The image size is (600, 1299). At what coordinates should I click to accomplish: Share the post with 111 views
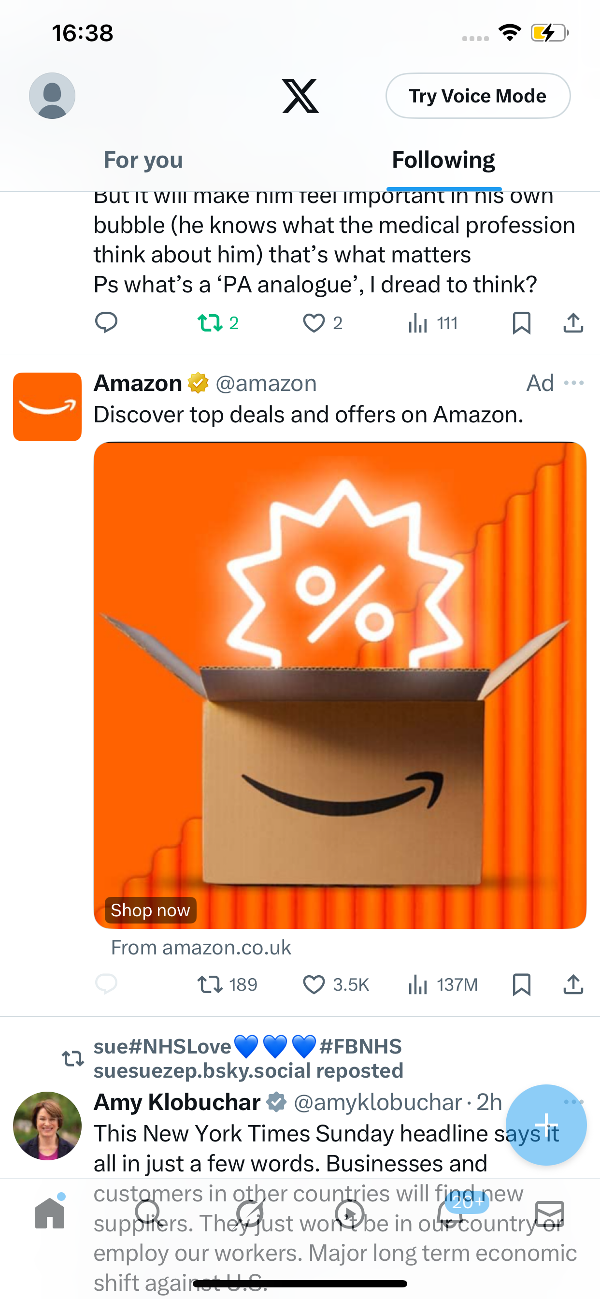[573, 323]
